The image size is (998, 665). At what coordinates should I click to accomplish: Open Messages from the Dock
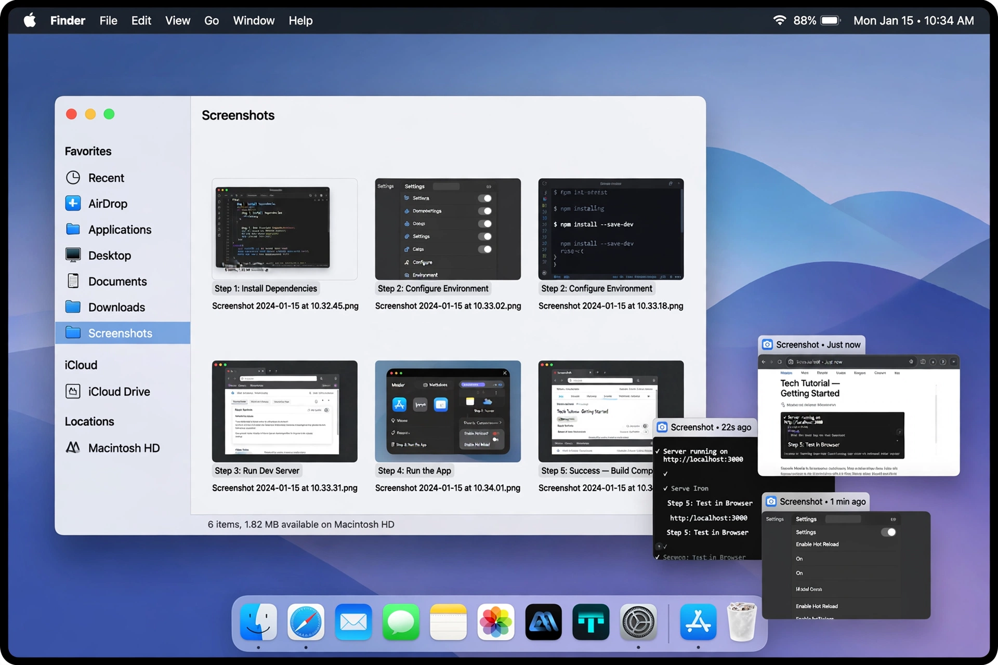pyautogui.click(x=401, y=622)
